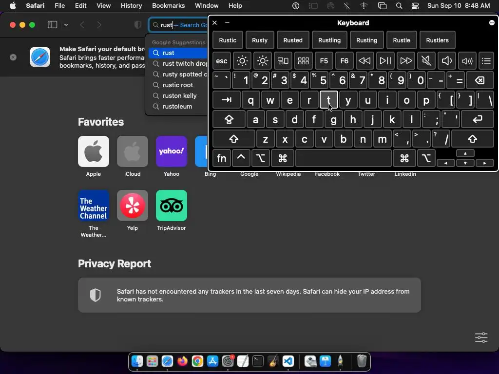Screen dimensions: 499x374
Task: Open Control Center in menu bar
Action: 415,6
